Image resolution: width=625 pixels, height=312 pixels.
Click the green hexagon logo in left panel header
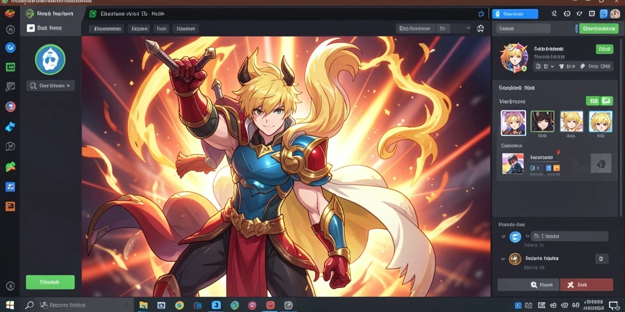click(x=30, y=13)
